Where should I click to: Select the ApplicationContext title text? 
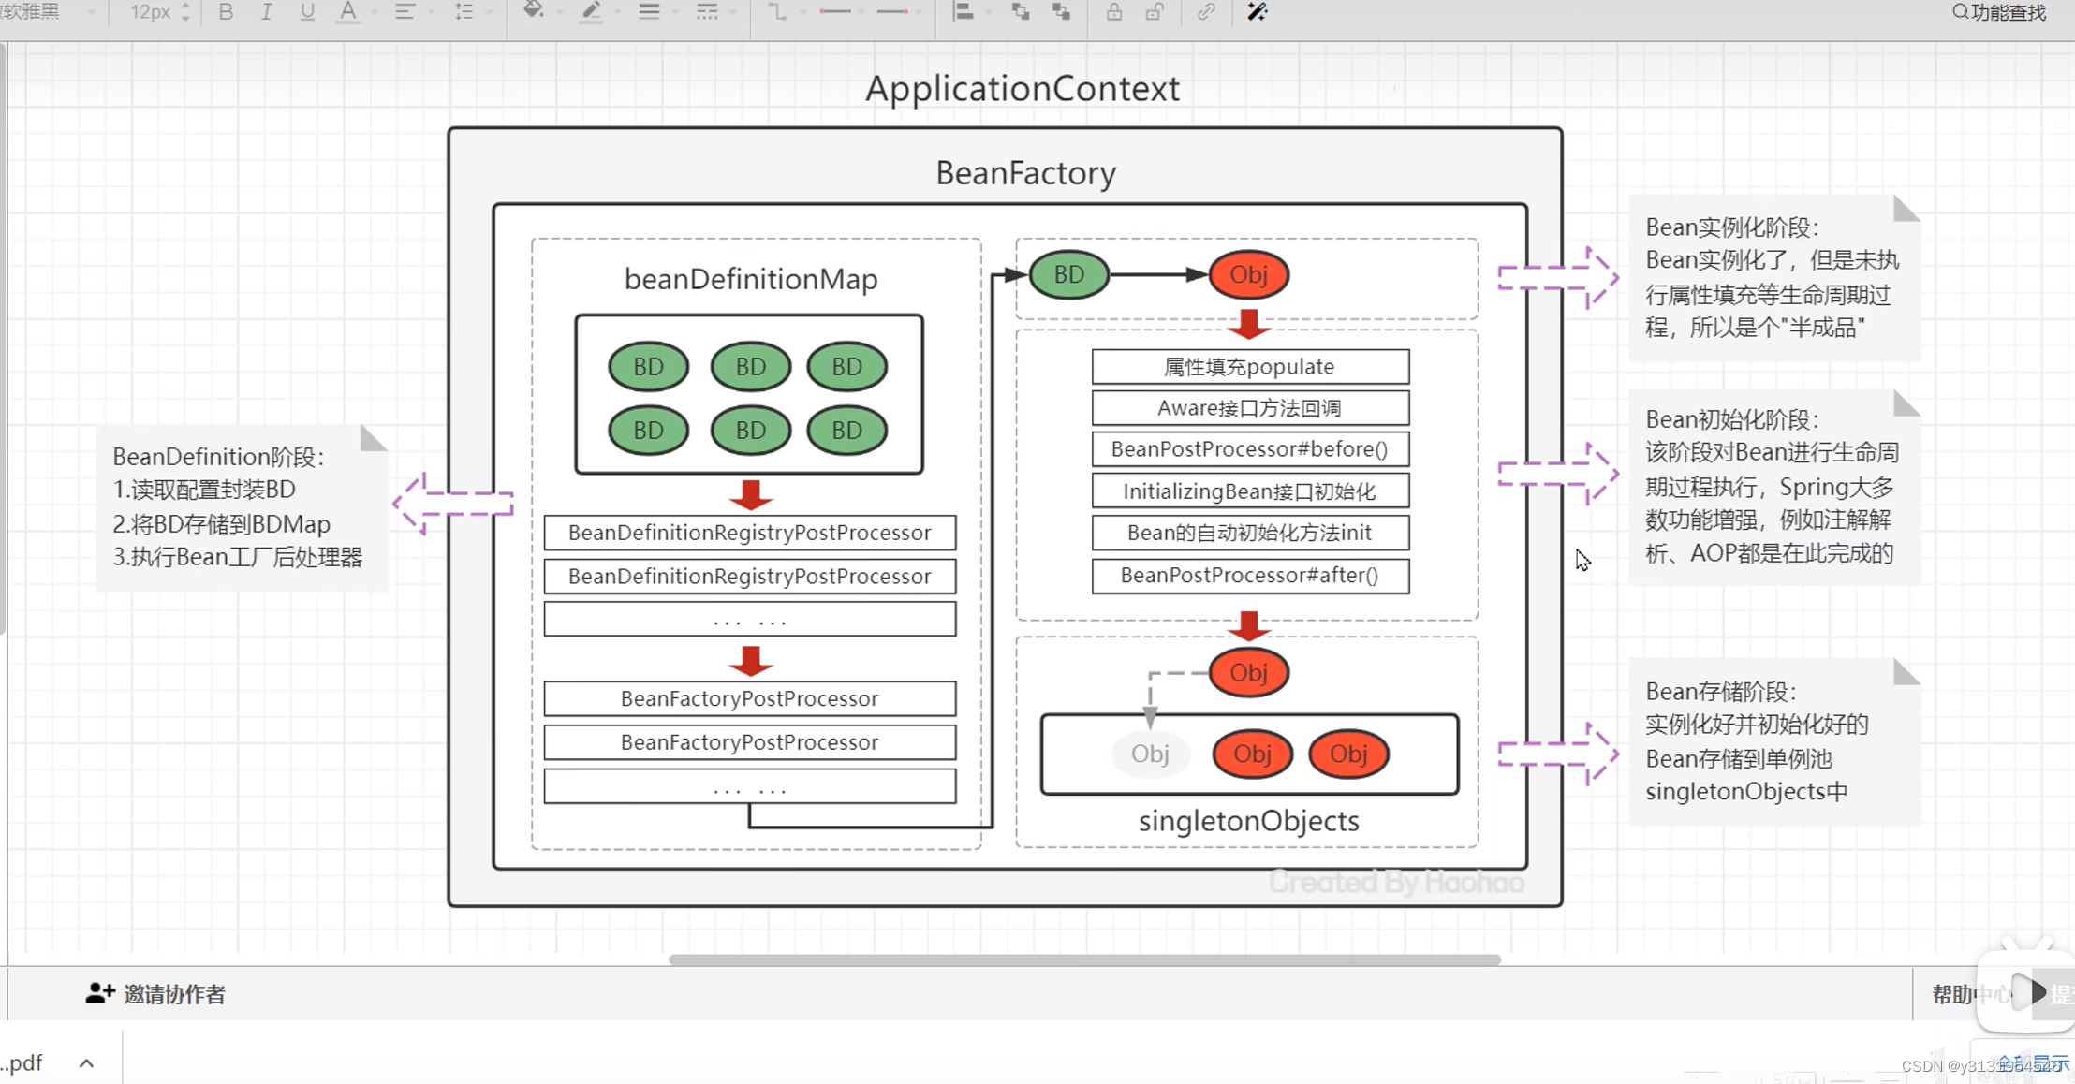(1023, 89)
